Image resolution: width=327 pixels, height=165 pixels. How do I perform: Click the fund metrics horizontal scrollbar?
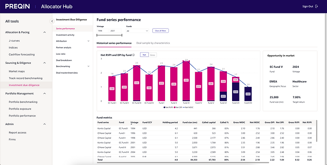click(183, 163)
